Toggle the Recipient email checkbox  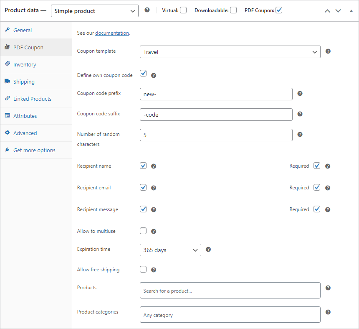(x=143, y=188)
